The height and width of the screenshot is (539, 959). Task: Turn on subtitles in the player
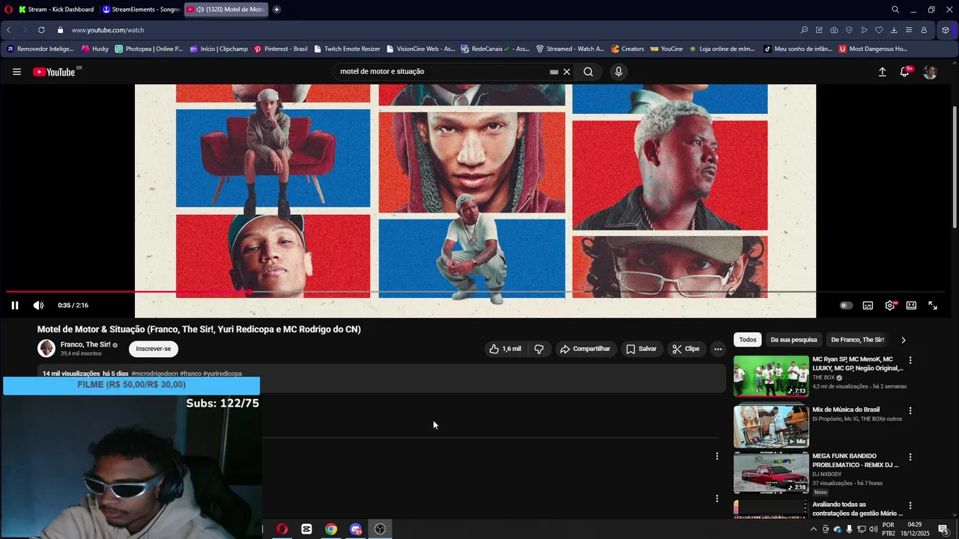(x=868, y=305)
